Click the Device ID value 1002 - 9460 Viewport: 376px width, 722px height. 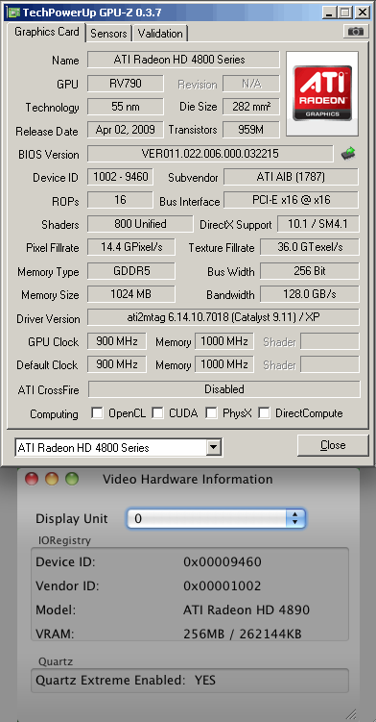click(x=121, y=177)
